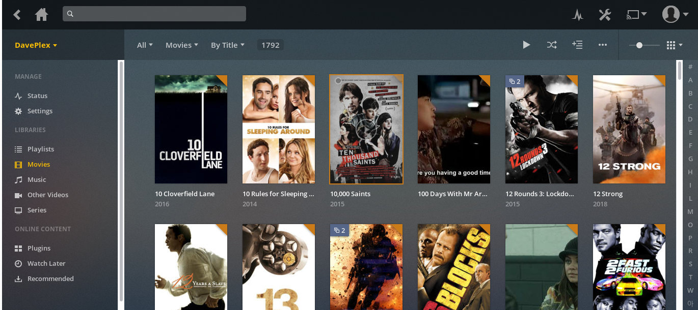
Task: Go back with the left chevron arrow
Action: pyautogui.click(x=17, y=14)
